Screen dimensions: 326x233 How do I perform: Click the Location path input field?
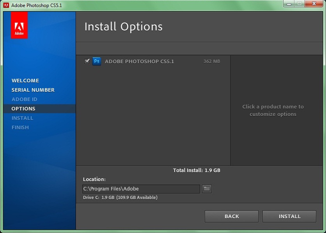tap(141, 189)
